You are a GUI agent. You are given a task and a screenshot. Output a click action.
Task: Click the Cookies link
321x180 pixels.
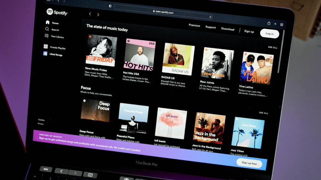[x=41, y=120]
